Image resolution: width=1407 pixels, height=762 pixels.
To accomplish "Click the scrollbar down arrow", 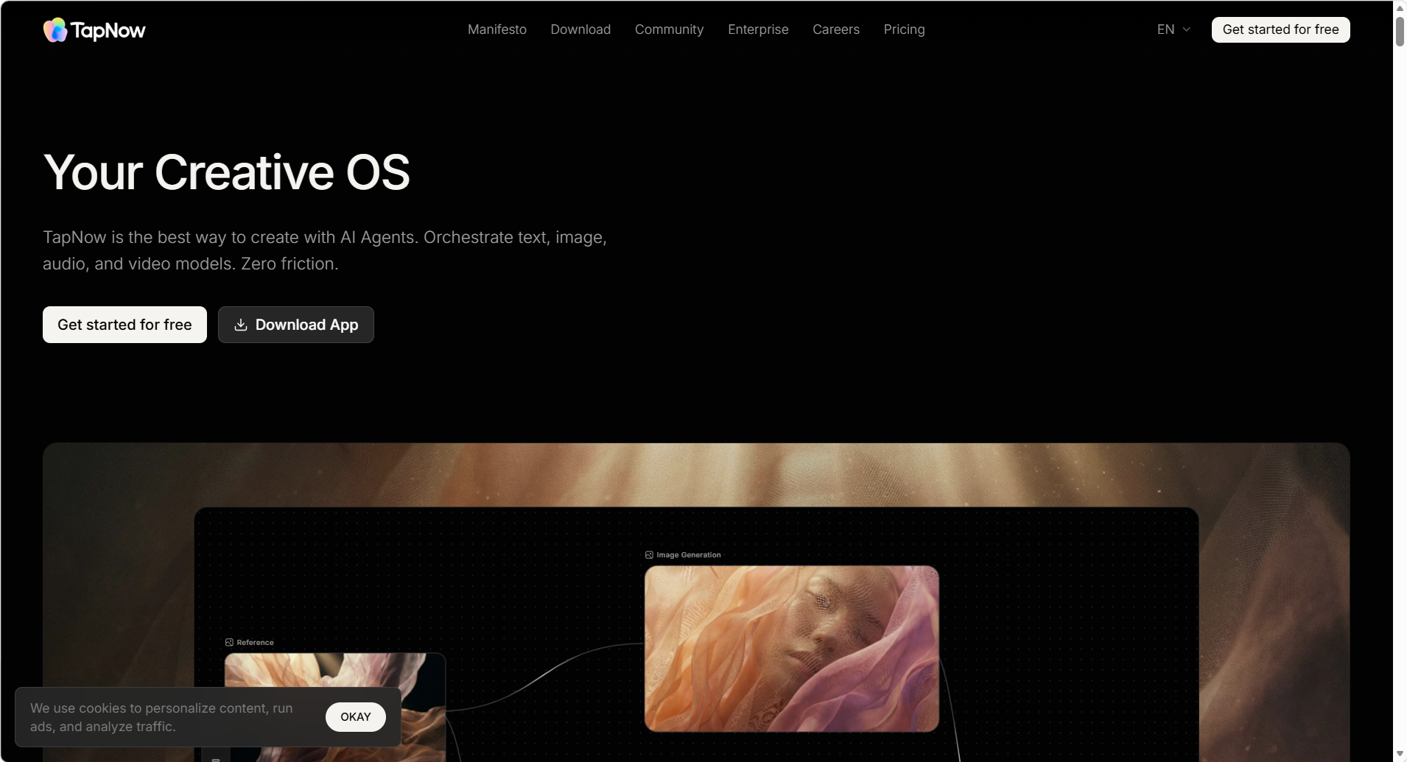I will 1400,755.
